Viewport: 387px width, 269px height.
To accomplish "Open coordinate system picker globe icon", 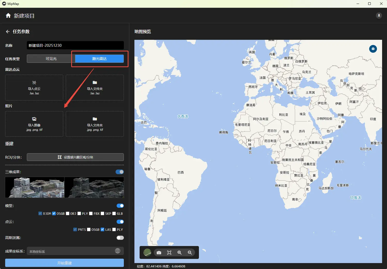I will click(x=118, y=251).
